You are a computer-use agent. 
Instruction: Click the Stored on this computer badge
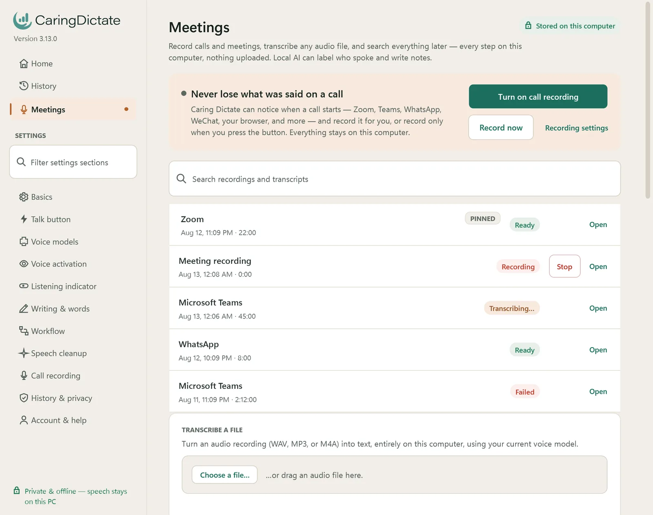pyautogui.click(x=570, y=26)
